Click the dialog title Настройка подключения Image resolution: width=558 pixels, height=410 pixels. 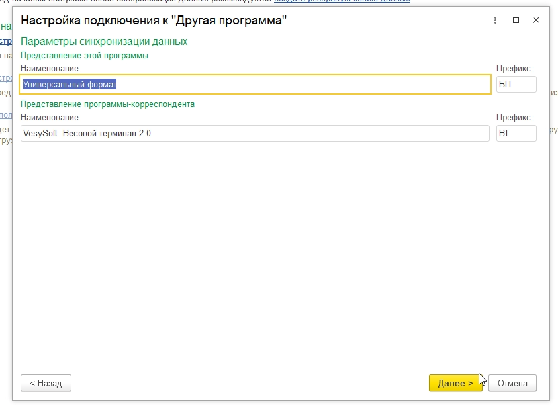click(154, 20)
